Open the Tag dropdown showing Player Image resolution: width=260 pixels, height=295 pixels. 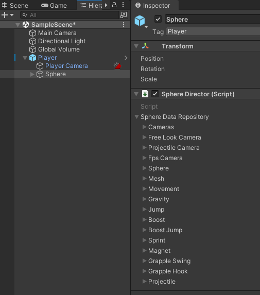[x=213, y=31]
